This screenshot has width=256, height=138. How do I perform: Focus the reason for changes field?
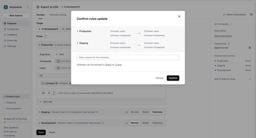pyautogui.click(x=128, y=58)
